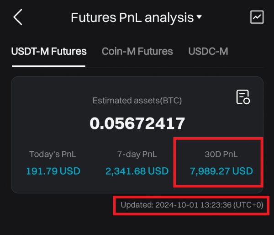Open the 191.79 USD value

(53, 171)
